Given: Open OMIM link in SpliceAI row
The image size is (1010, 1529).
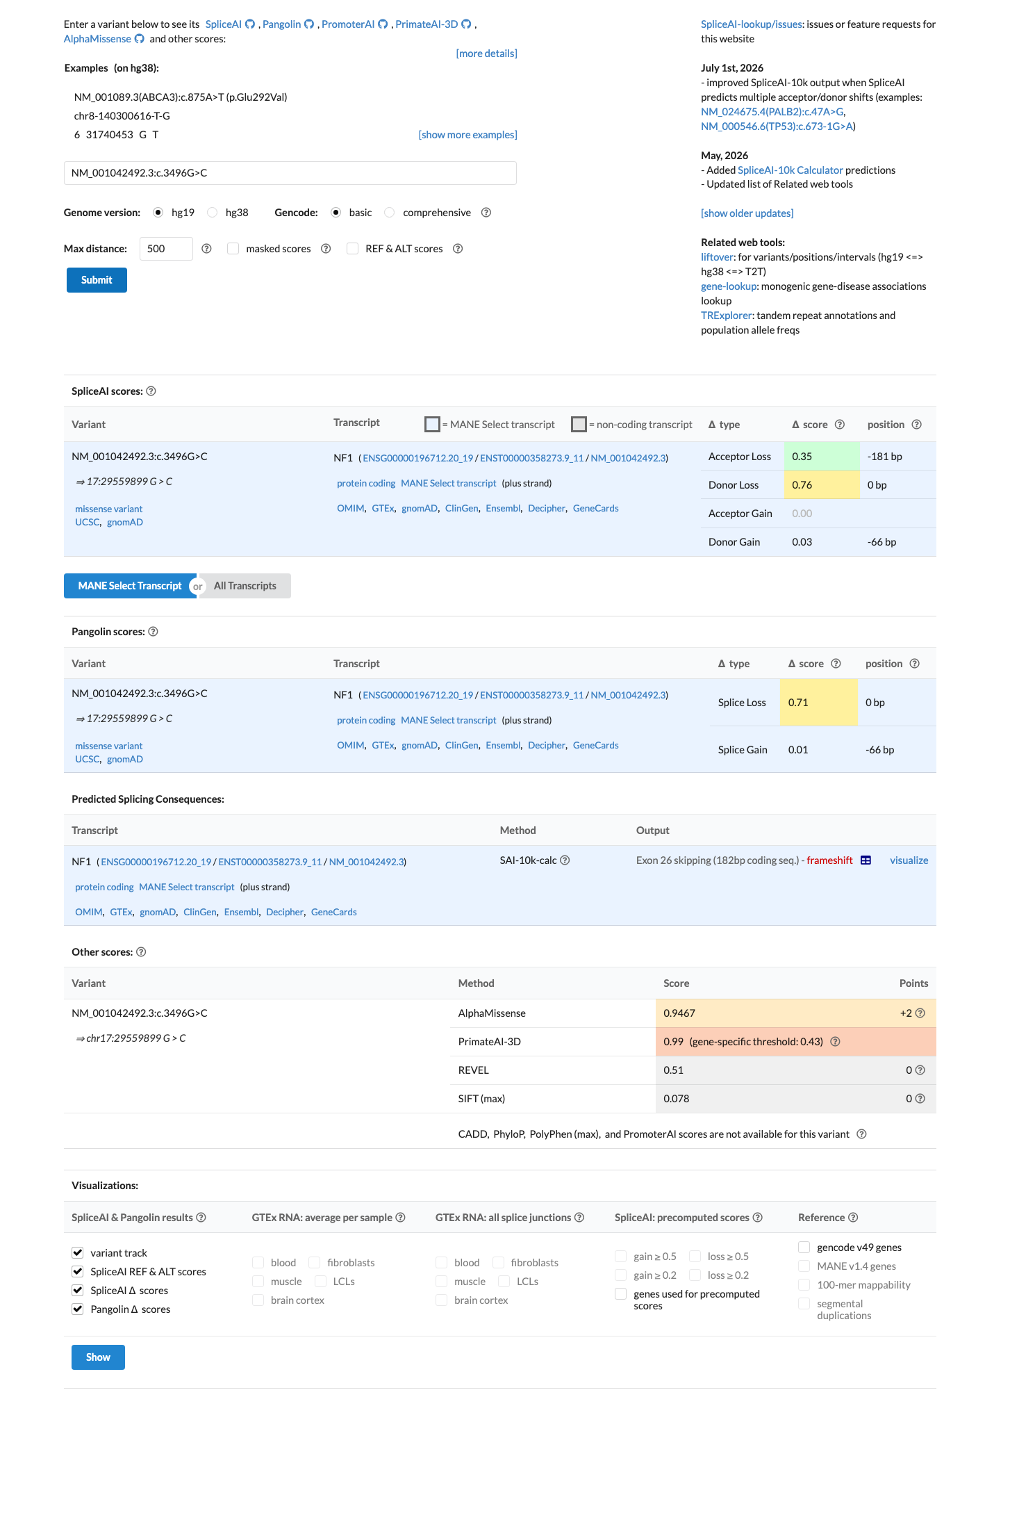Looking at the screenshot, I should tap(350, 509).
